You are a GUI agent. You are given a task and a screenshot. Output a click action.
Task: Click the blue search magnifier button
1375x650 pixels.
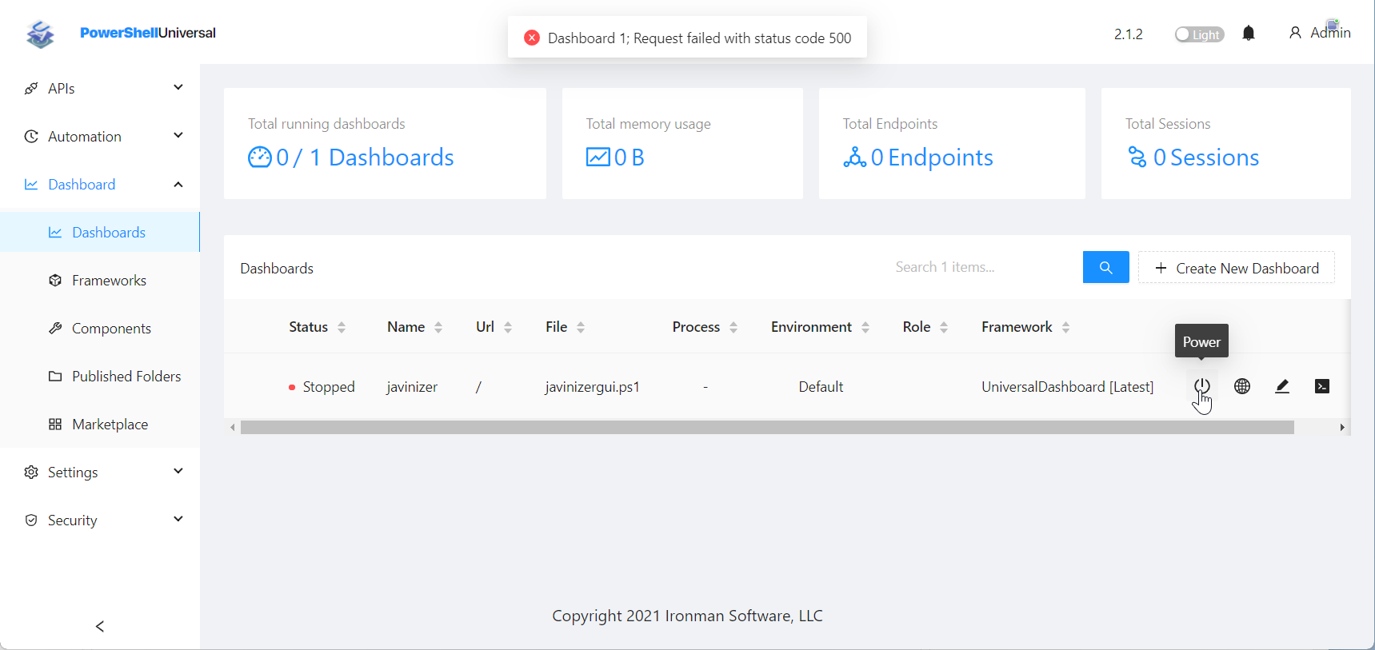(x=1105, y=267)
